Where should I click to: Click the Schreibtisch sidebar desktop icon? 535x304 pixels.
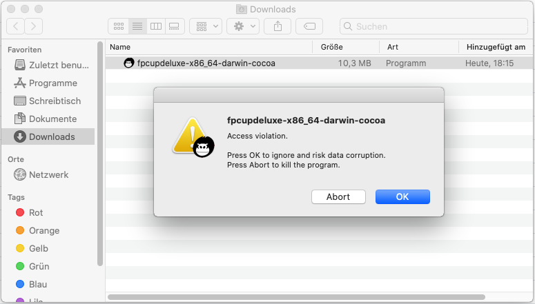coord(20,101)
